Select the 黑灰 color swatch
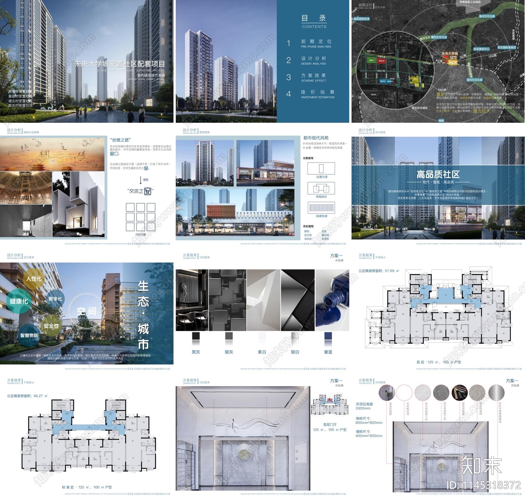Viewport: 525px width, 498px height. coord(196,336)
